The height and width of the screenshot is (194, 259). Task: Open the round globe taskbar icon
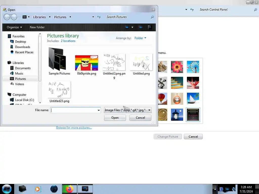click(54, 189)
